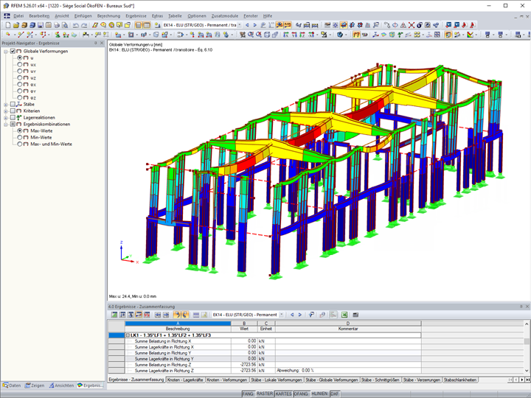
Task: Click the Excel export icon in results table toolbar
Action: pos(344,315)
